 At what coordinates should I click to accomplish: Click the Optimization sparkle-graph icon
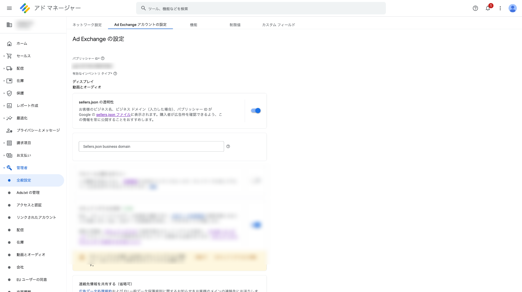point(9,118)
